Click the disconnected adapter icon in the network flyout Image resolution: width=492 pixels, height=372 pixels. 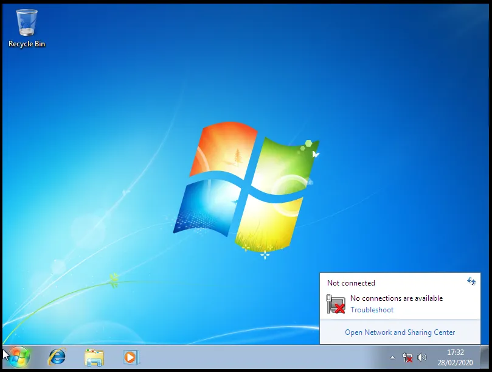(x=335, y=302)
